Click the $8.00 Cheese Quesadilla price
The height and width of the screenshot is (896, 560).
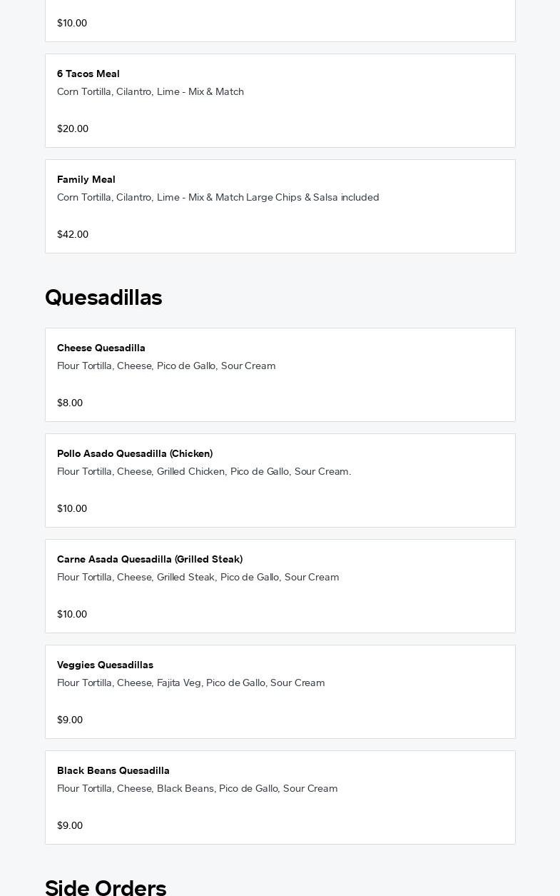tap(70, 403)
